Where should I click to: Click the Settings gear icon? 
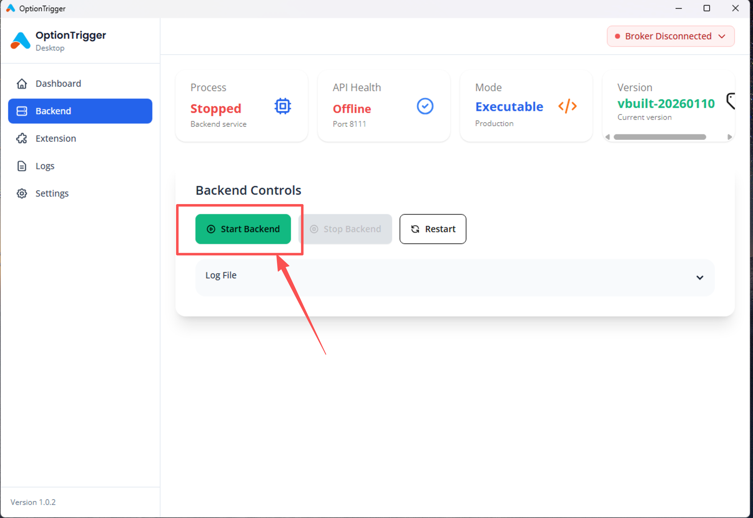(22, 193)
